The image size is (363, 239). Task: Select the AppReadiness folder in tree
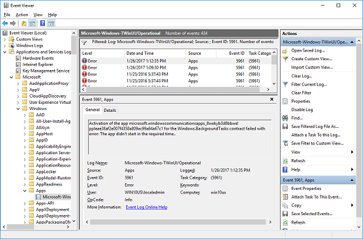(49, 184)
